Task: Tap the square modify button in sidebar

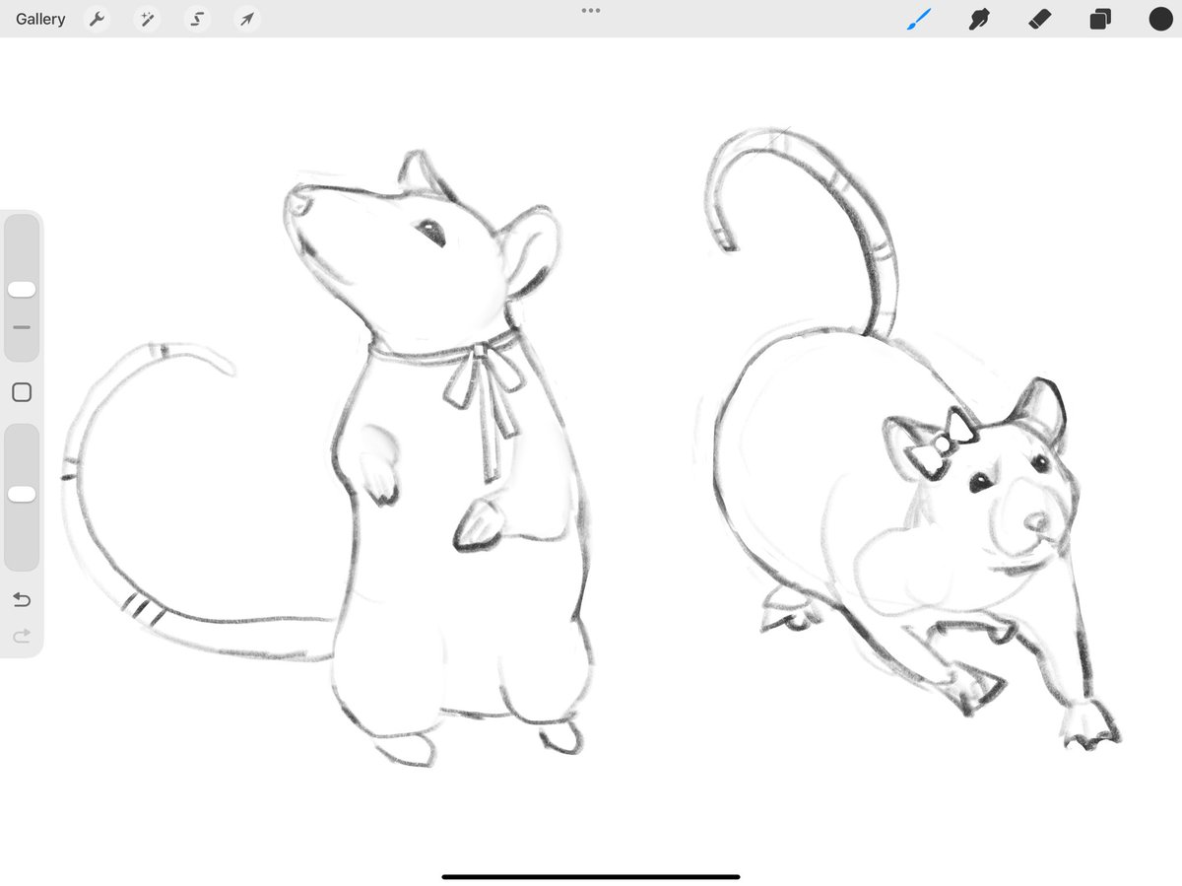Action: tap(22, 392)
